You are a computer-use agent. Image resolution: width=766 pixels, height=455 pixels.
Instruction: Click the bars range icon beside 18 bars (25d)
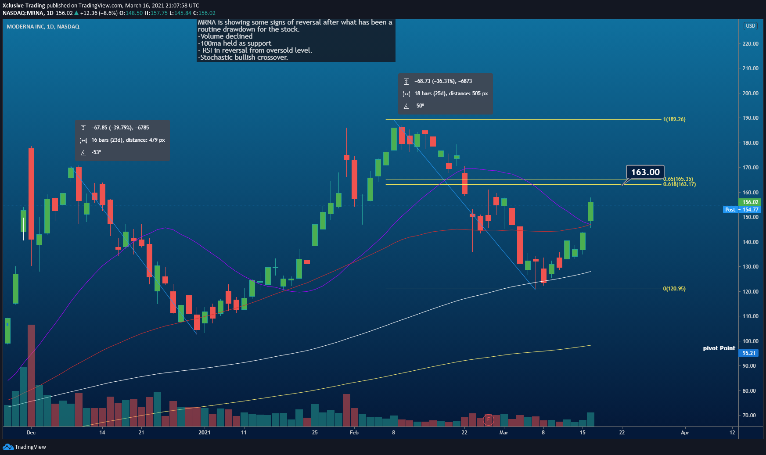pos(406,94)
